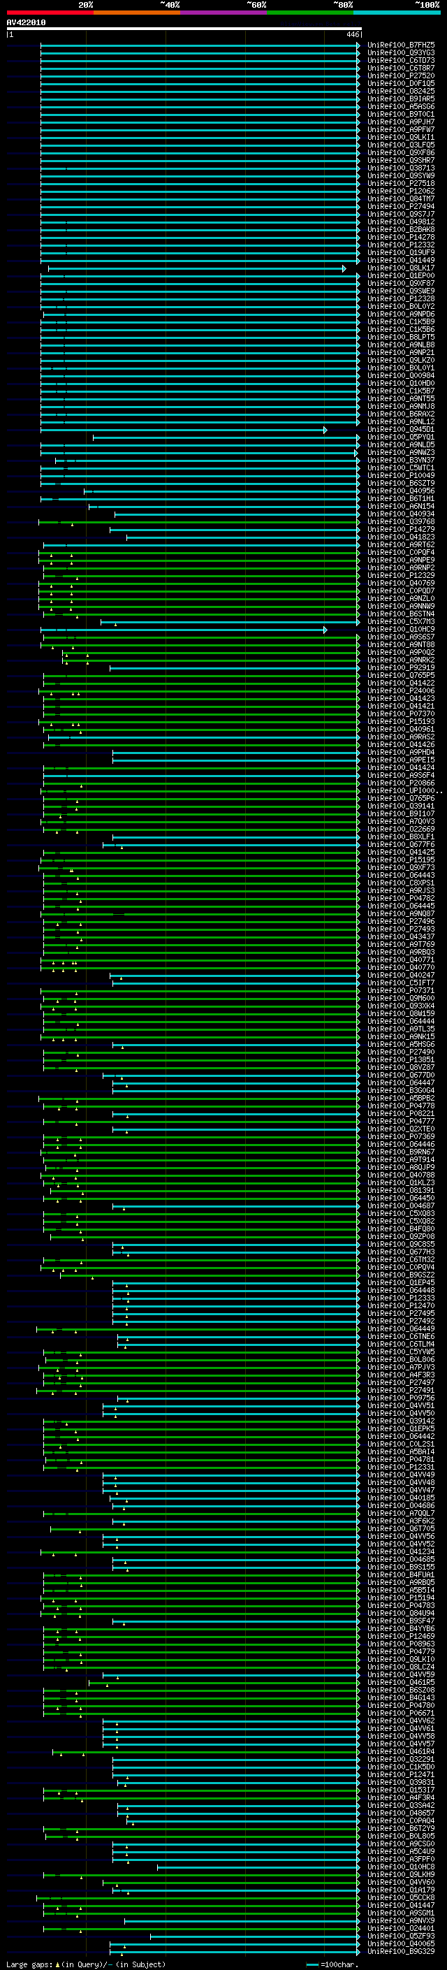The height and width of the screenshot is (1970, 447).
Task: Click the UniRef100_Q945D1 label
Action: pos(400,430)
